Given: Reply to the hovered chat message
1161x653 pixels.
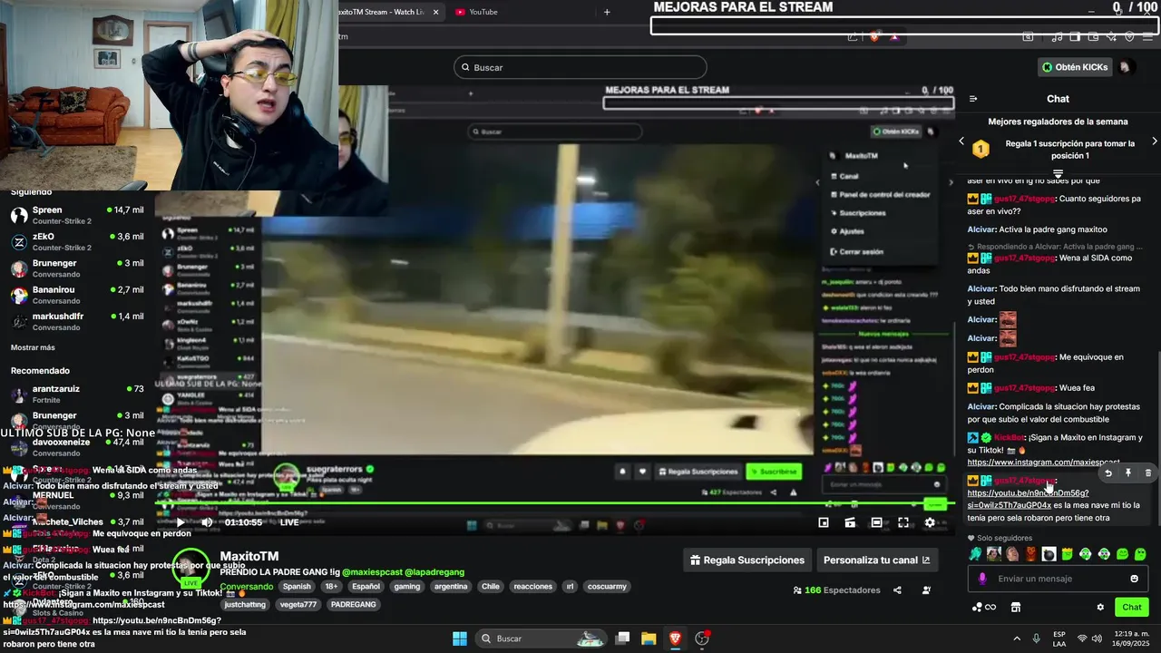Looking at the screenshot, I should pyautogui.click(x=1108, y=473).
